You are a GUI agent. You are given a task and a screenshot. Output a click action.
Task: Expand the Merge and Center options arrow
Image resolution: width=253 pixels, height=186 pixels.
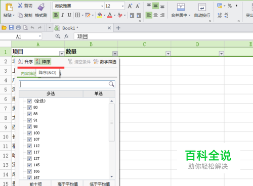click(x=189, y=15)
